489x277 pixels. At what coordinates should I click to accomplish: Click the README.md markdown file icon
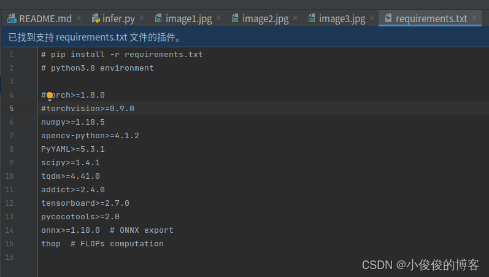tap(12, 18)
